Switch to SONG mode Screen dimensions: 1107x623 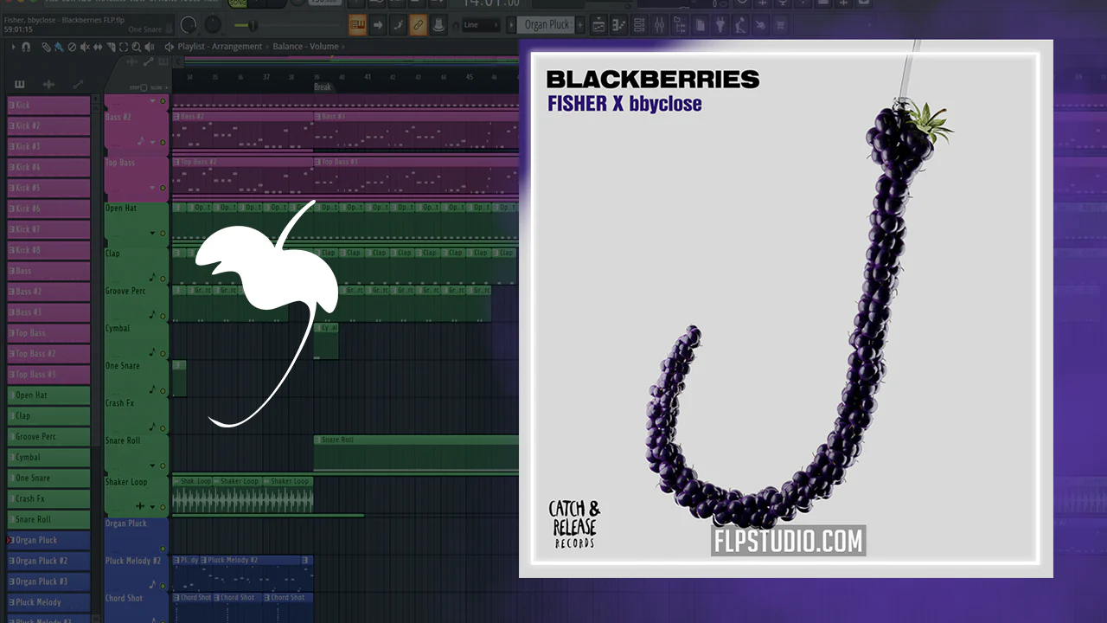[237, 3]
